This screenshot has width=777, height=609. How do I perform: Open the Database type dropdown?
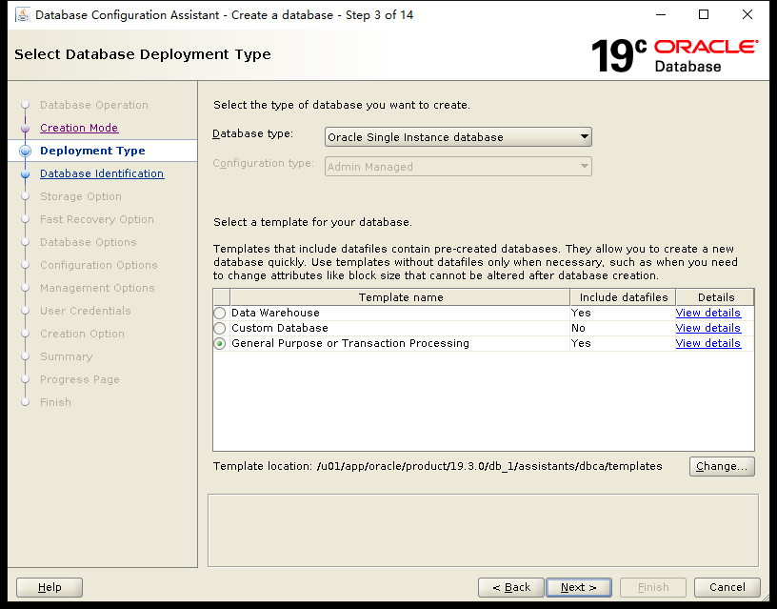point(458,137)
